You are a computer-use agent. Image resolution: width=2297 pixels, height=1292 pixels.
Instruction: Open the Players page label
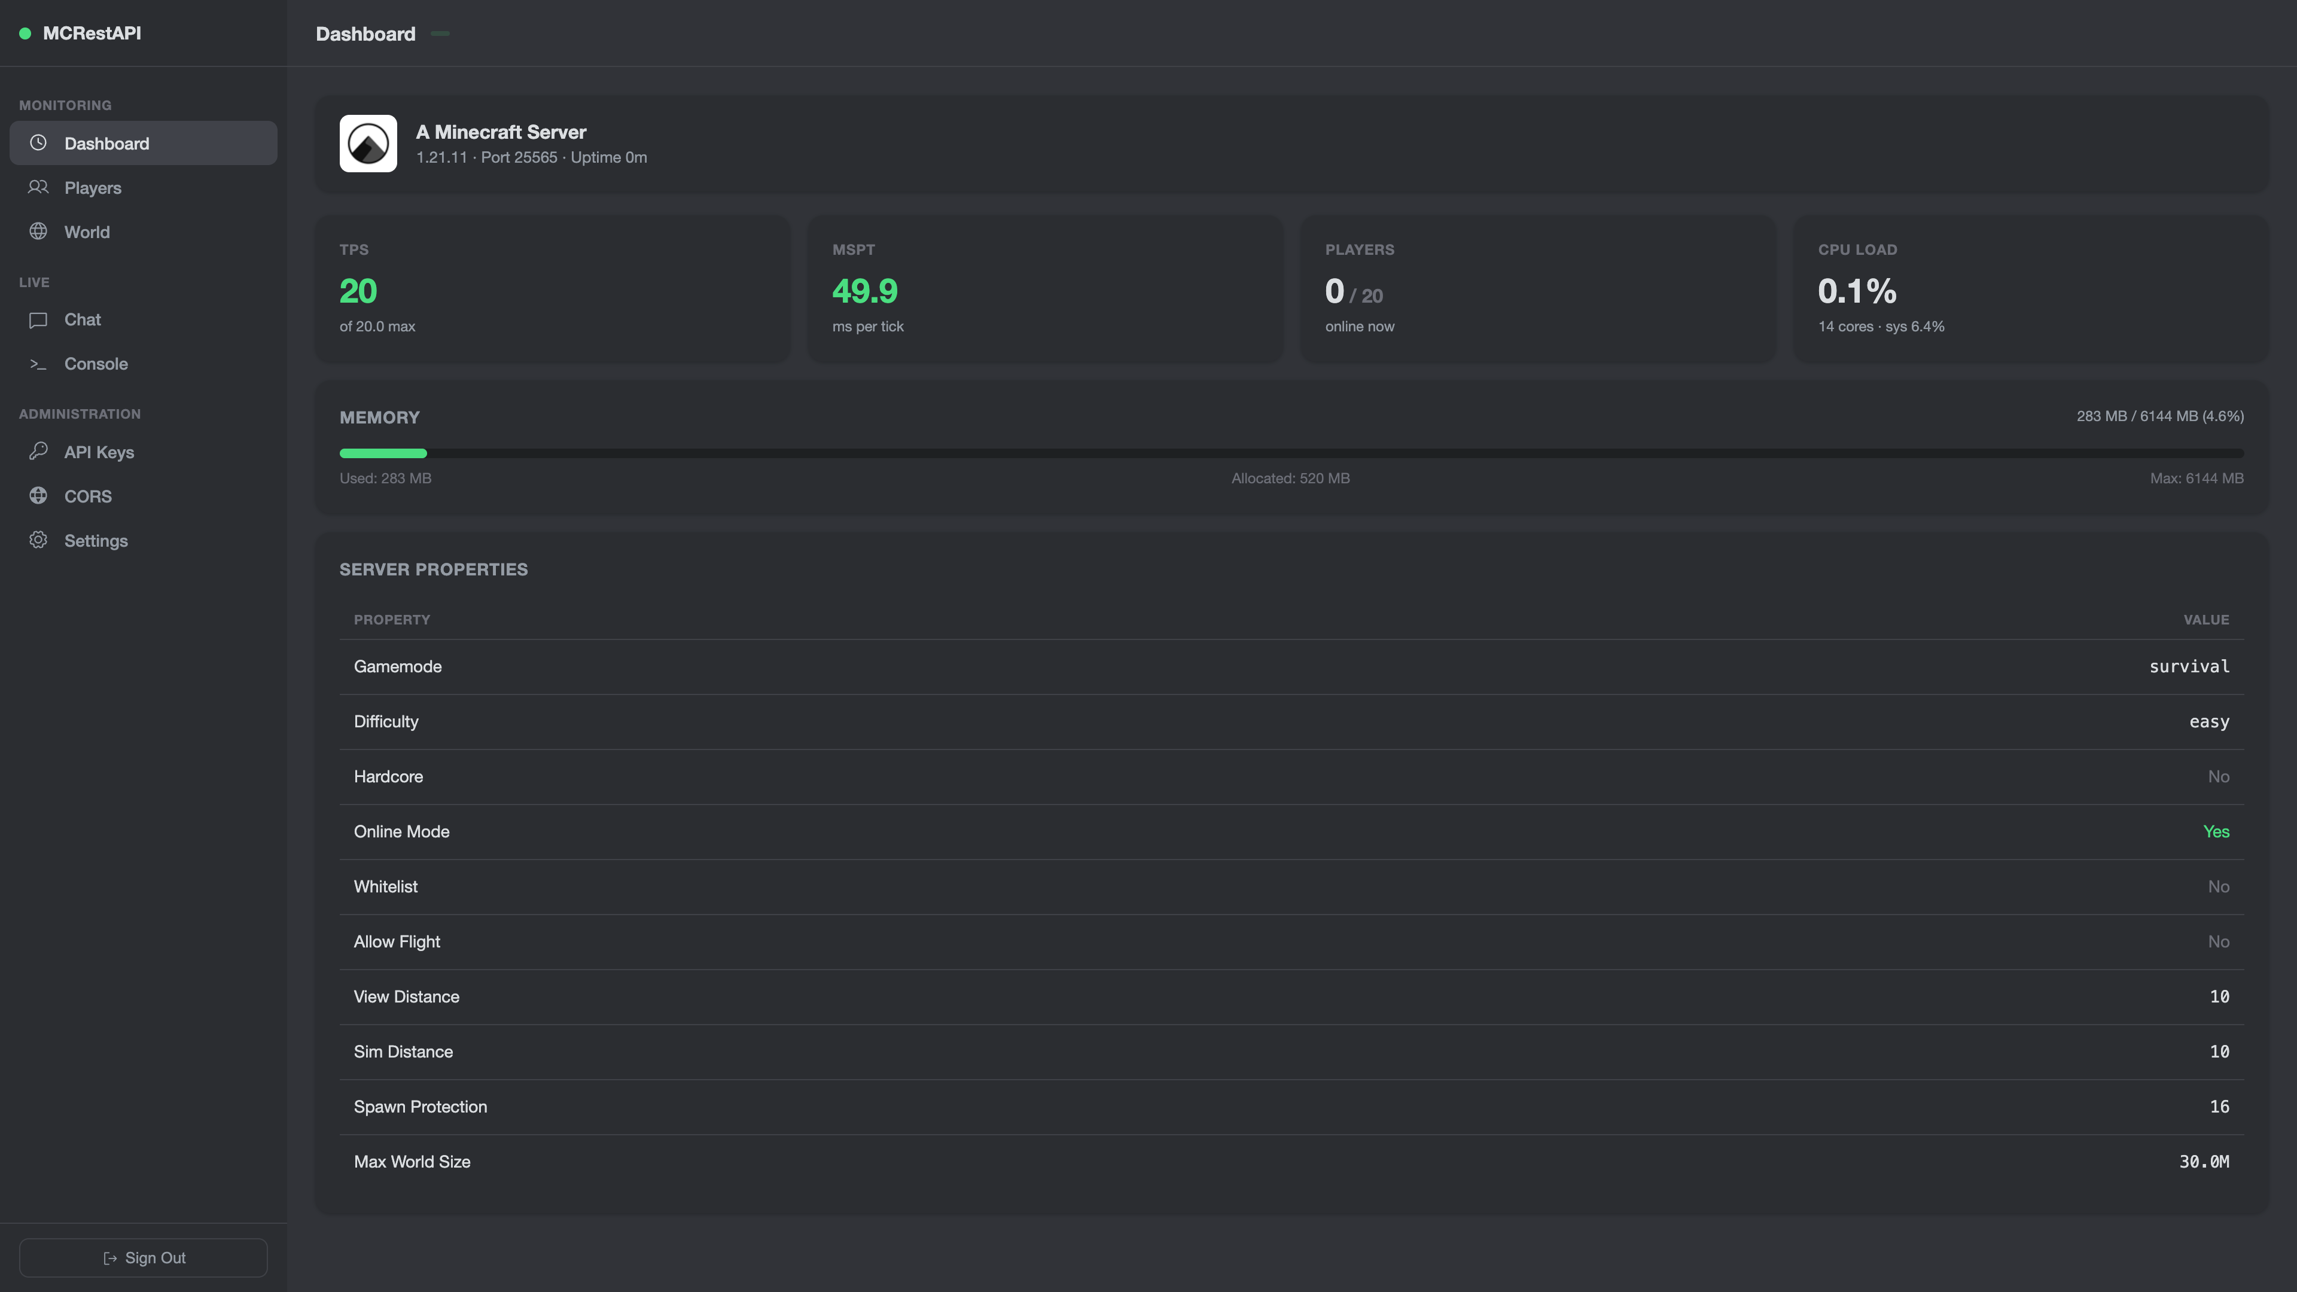pos(93,187)
